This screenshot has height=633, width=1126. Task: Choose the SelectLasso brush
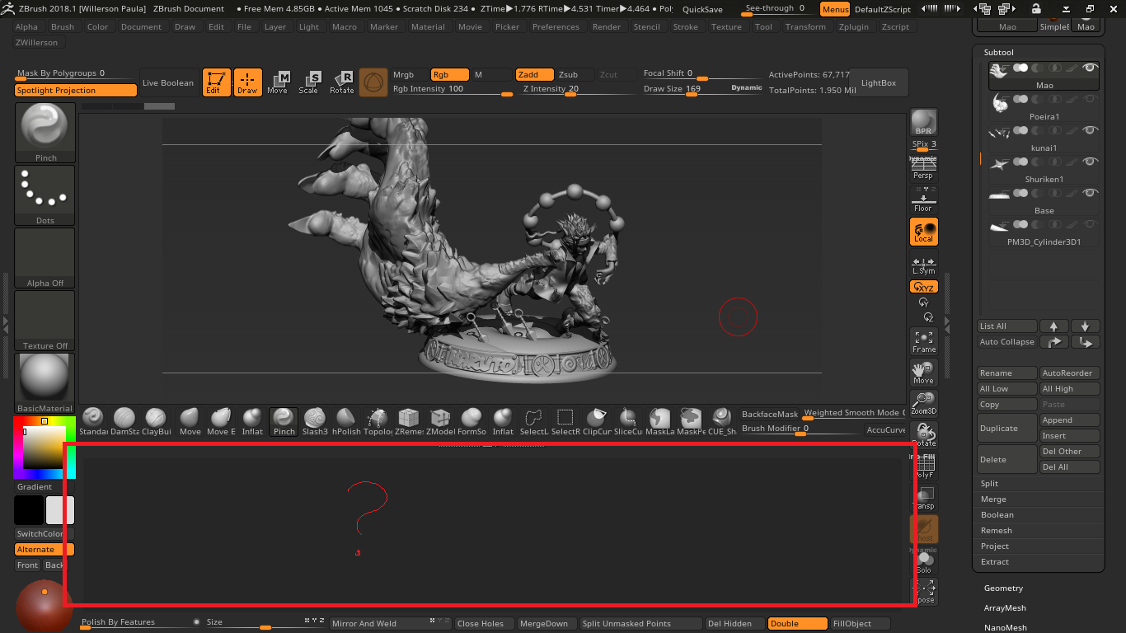(x=533, y=421)
